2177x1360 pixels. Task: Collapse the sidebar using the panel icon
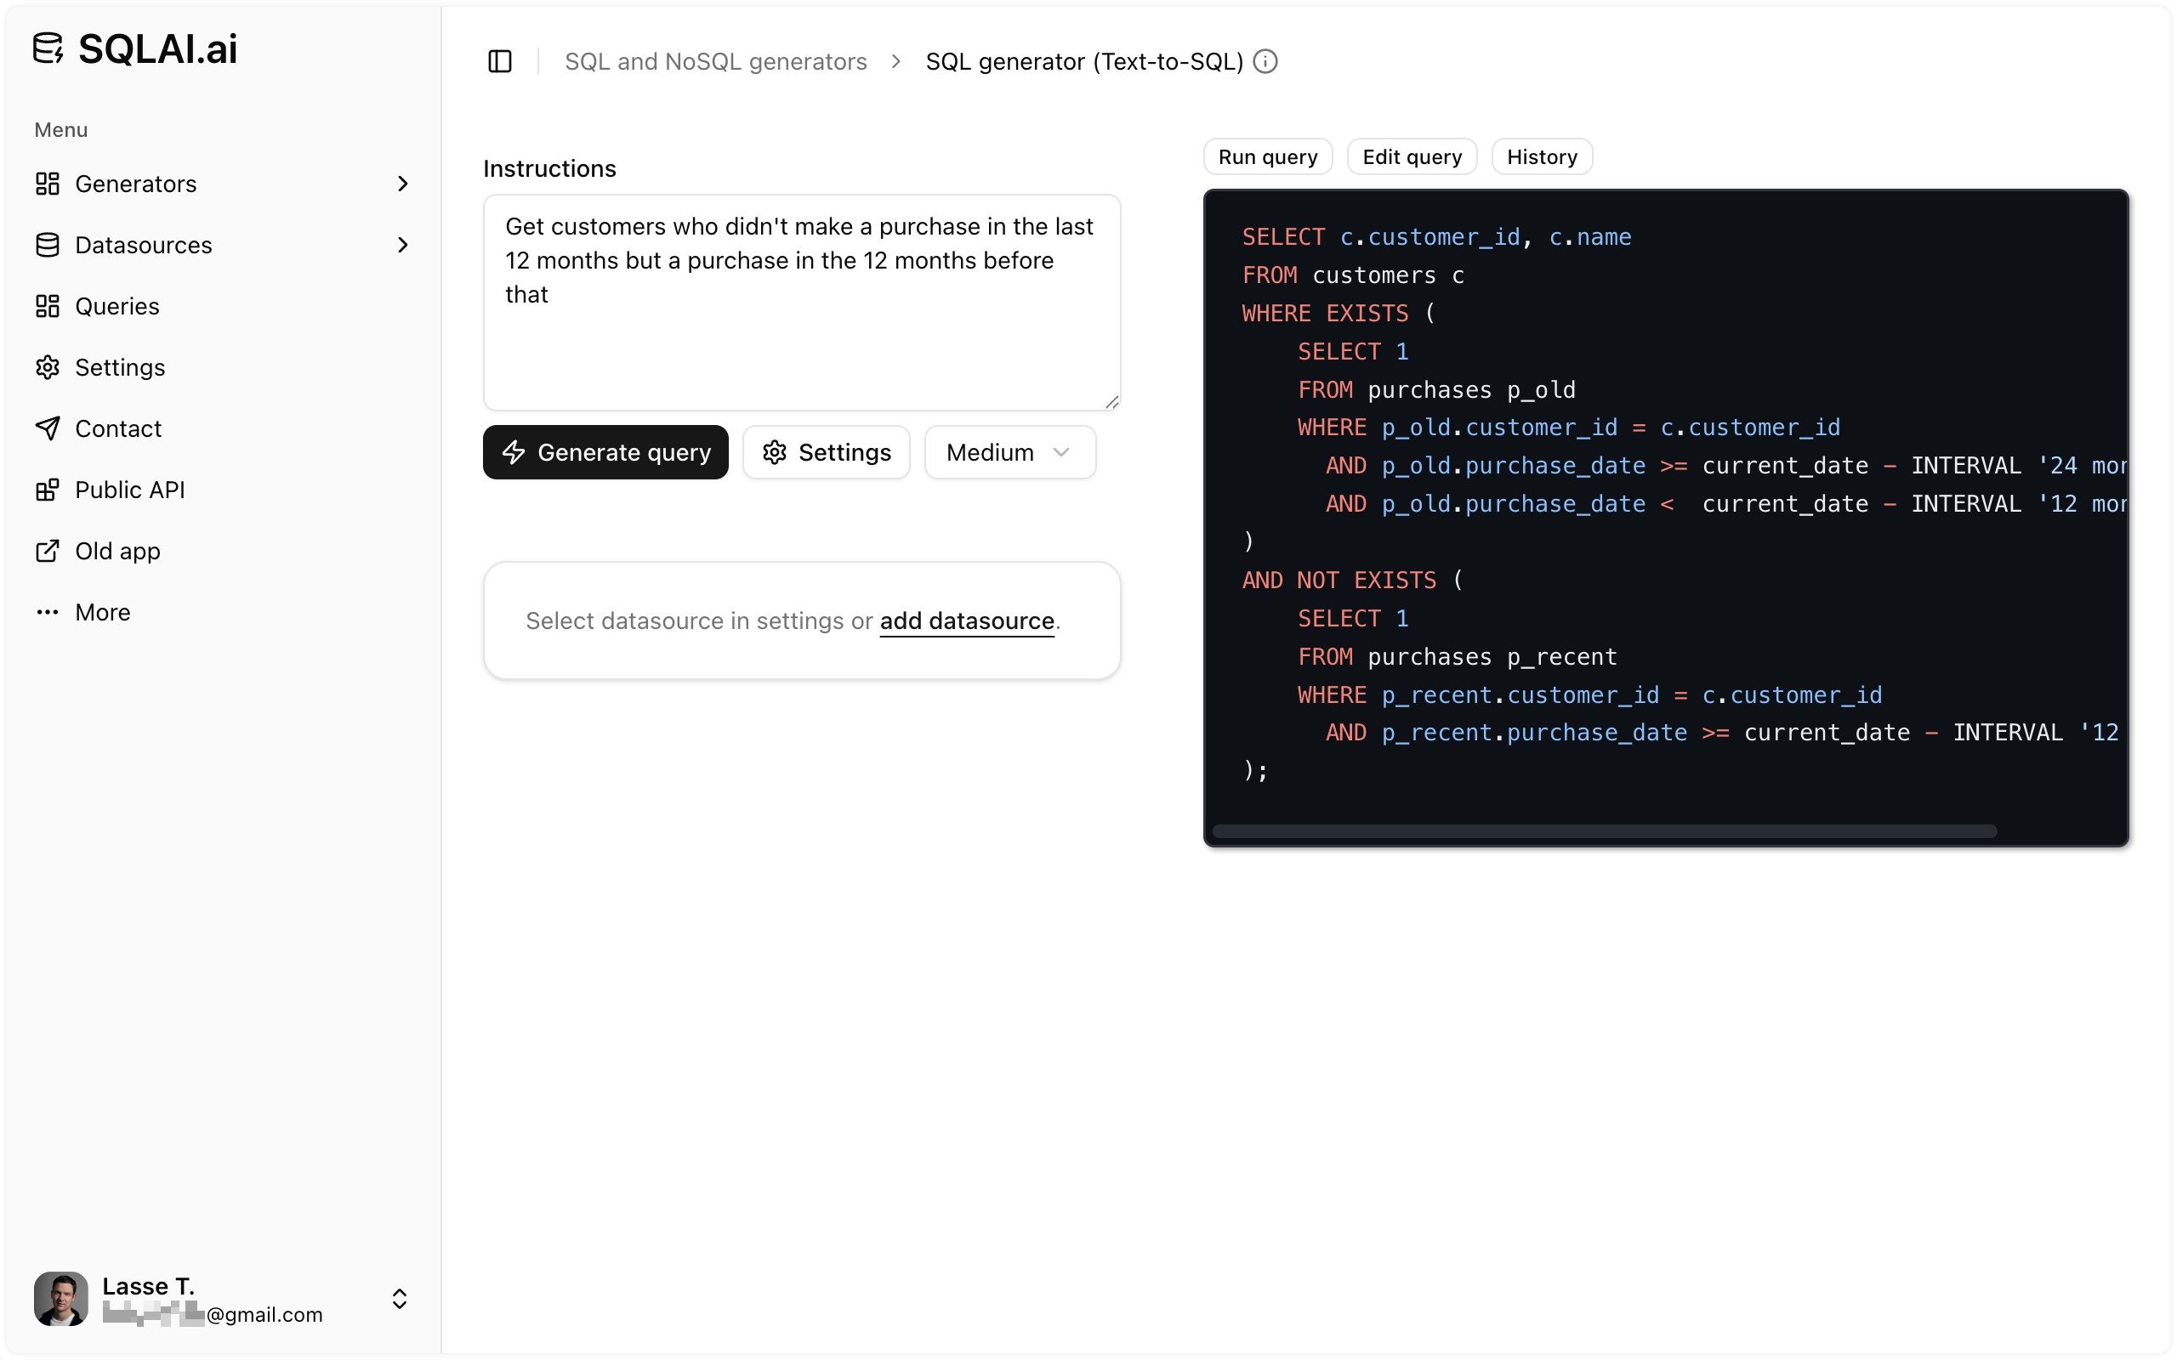[x=499, y=61]
